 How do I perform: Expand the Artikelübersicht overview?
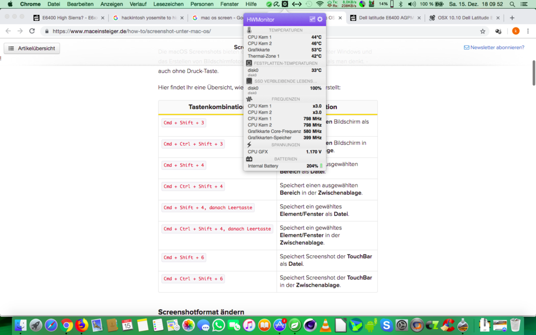[x=32, y=48]
